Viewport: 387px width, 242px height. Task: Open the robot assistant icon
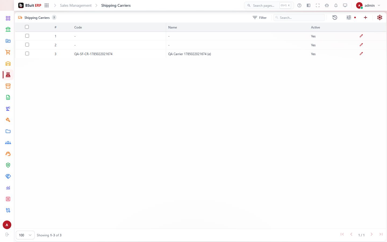(327, 5)
